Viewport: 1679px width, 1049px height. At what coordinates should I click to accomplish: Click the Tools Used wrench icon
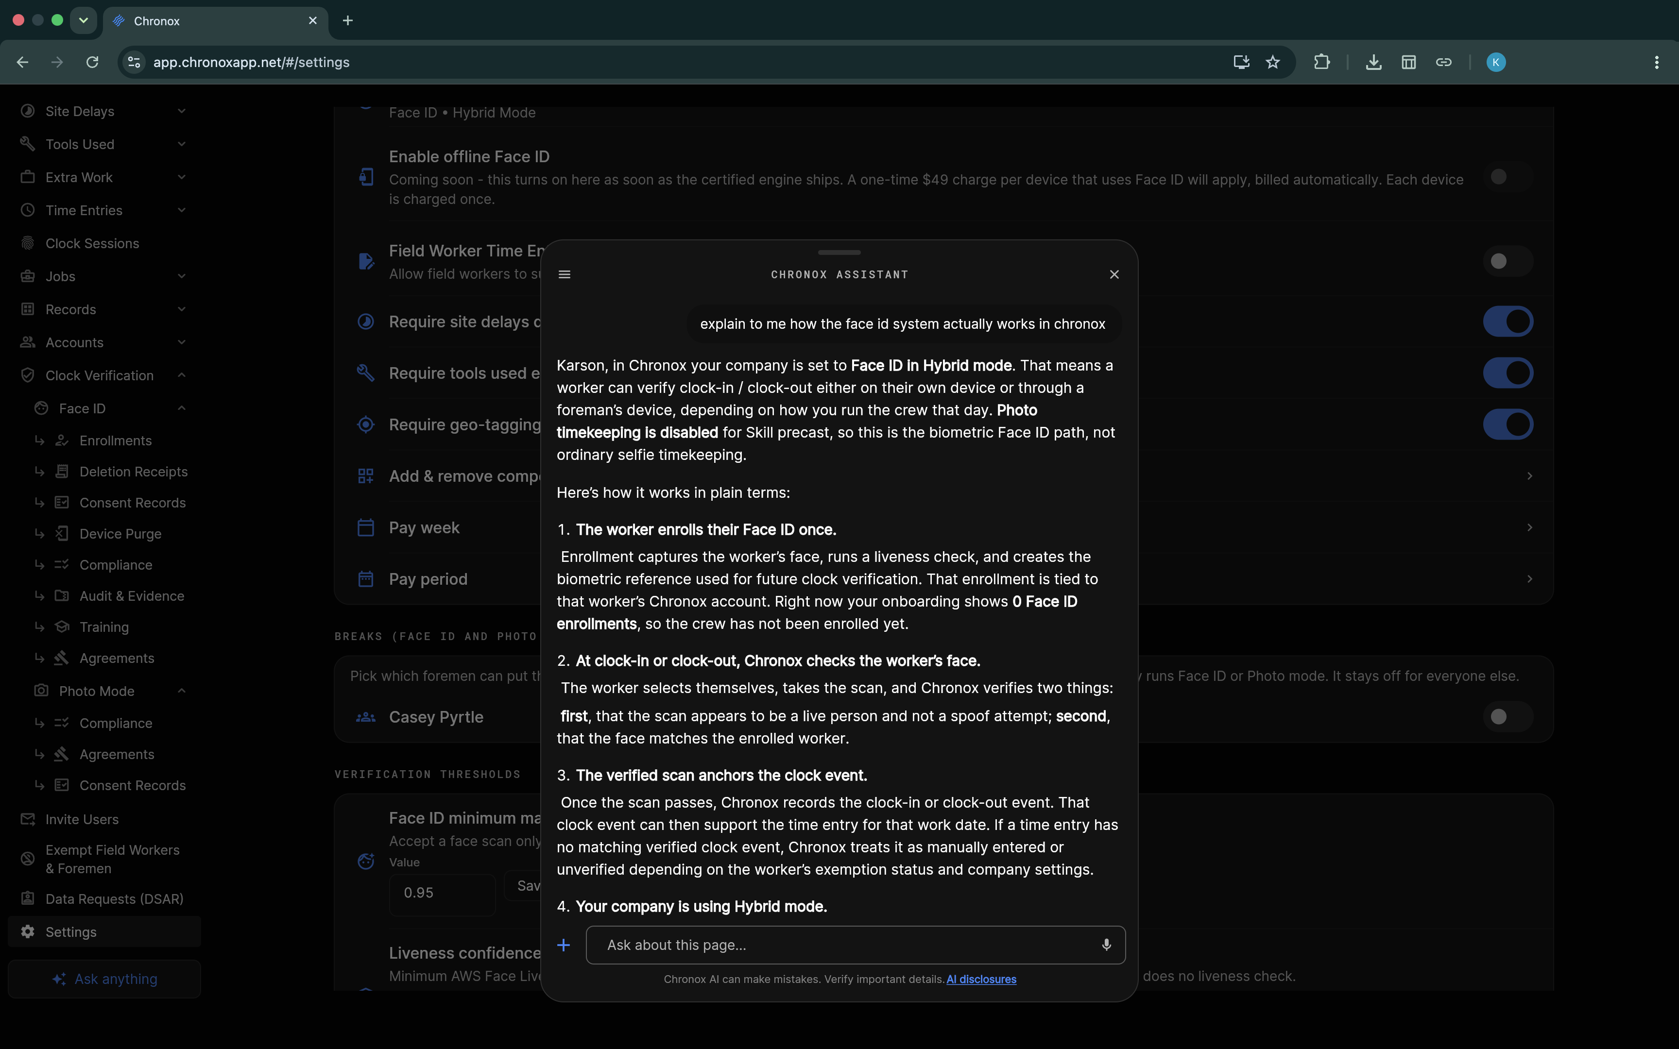click(x=28, y=144)
